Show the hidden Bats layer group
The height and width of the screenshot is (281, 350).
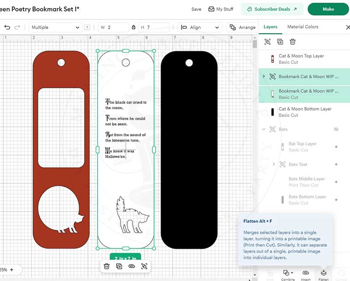(x=336, y=129)
